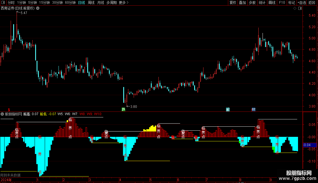Open the indicator dropdown beside 股朋指标网

coord(2,114)
